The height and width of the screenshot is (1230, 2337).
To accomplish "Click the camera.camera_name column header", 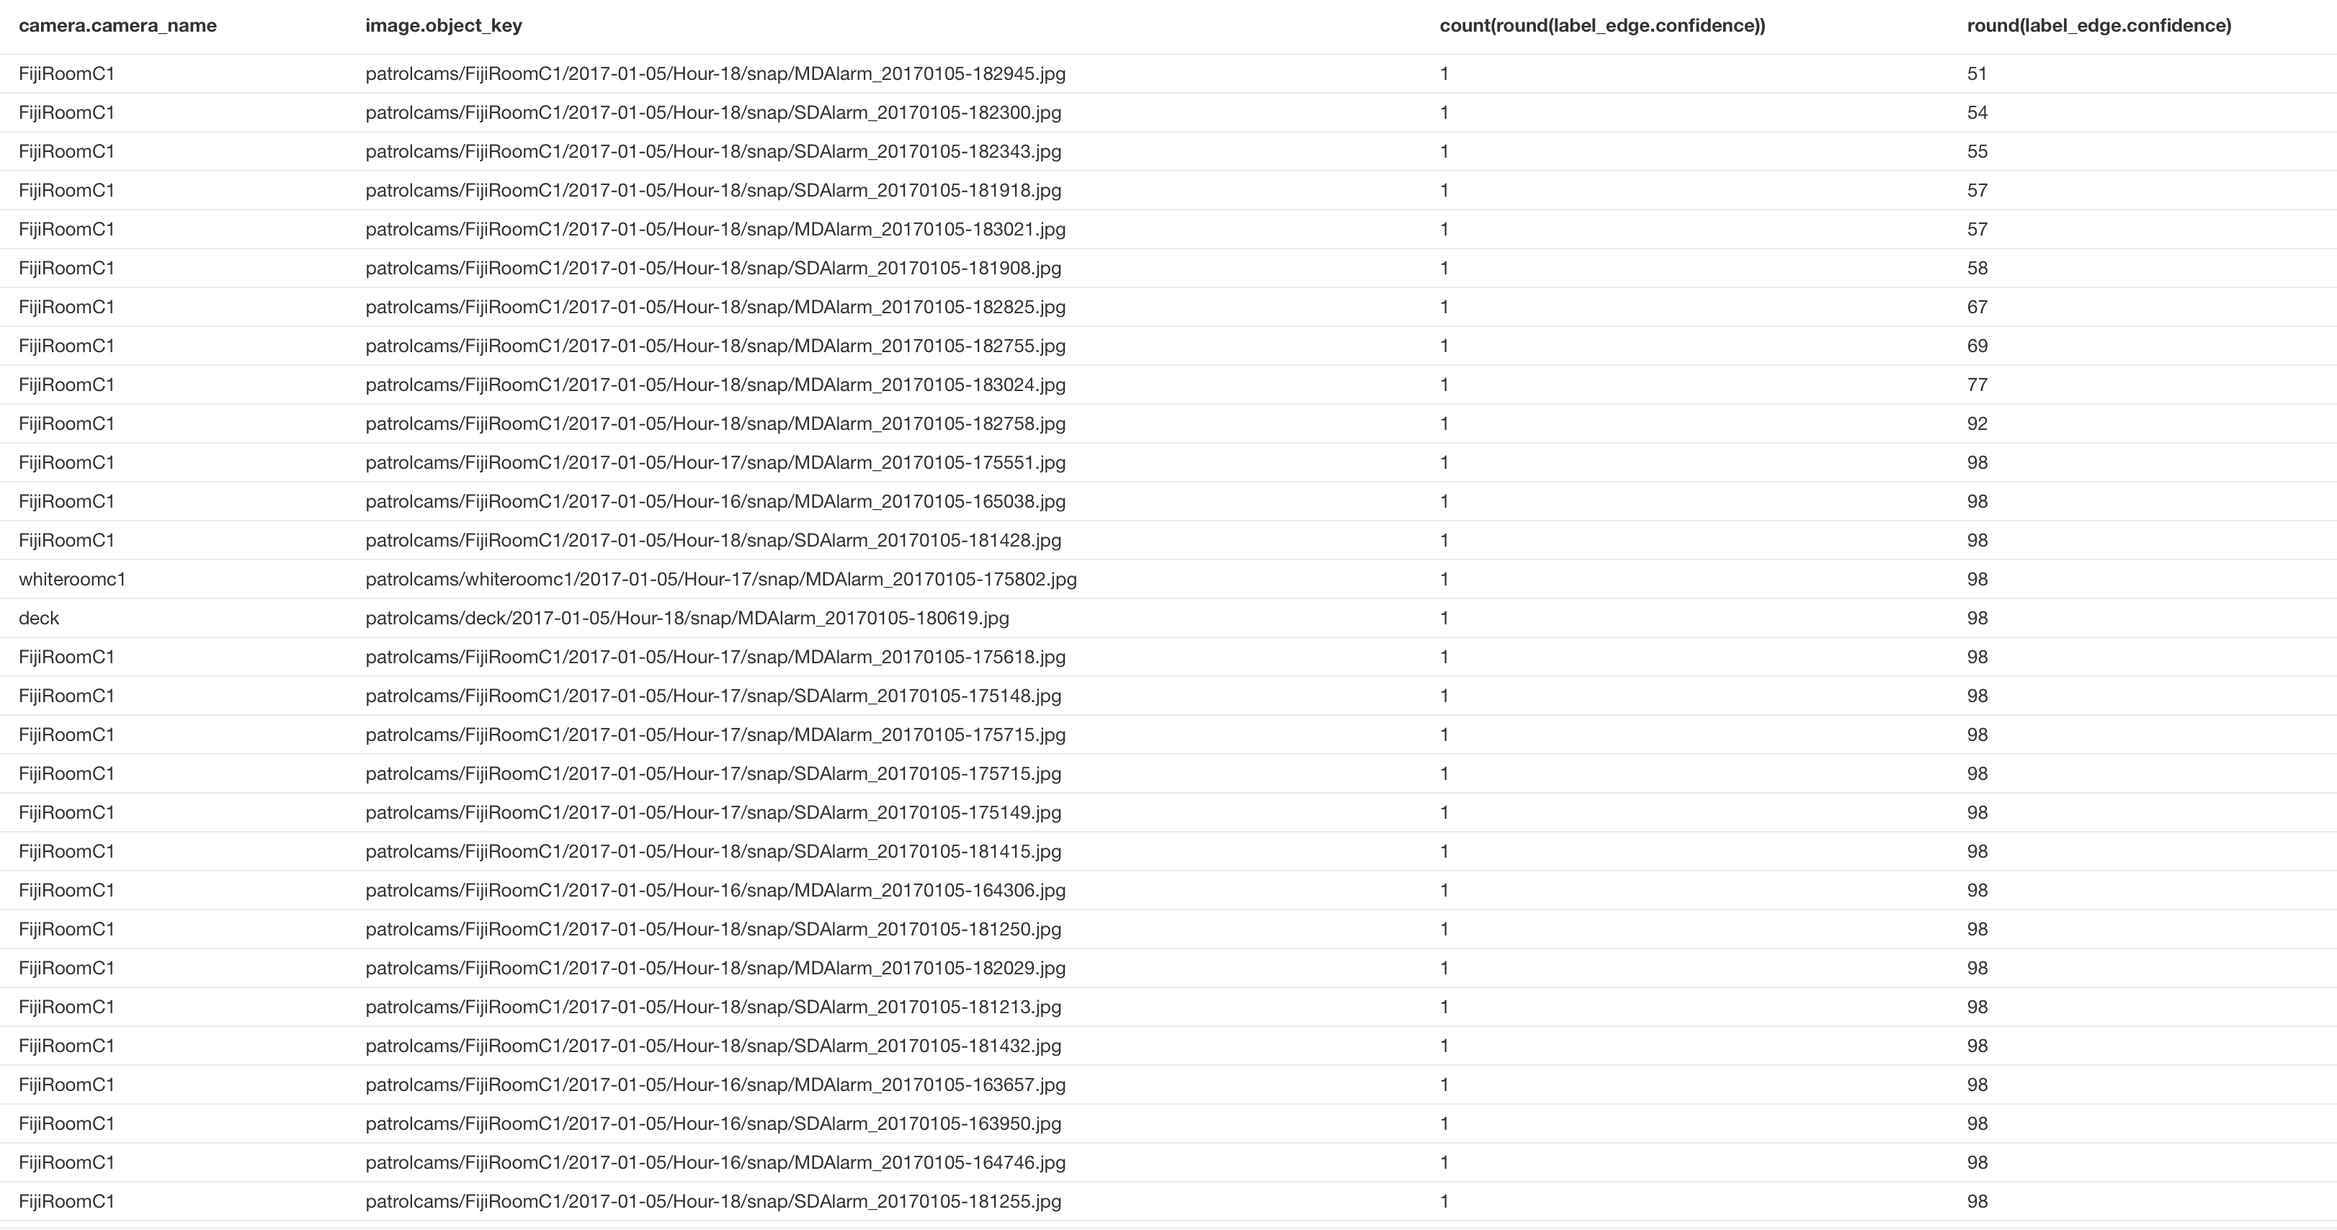I will coord(118,25).
